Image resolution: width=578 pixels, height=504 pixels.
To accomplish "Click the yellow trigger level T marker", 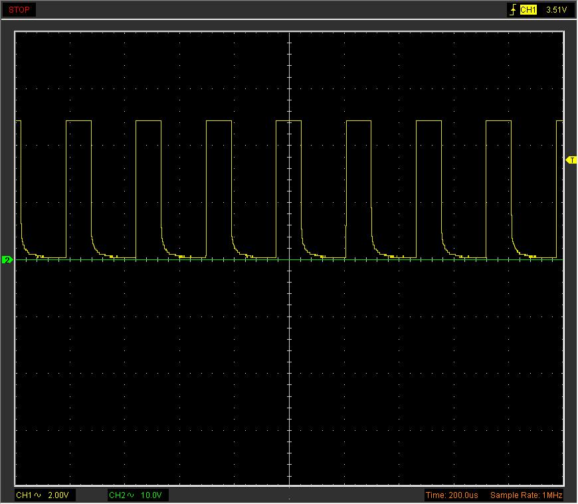I will coord(570,160).
